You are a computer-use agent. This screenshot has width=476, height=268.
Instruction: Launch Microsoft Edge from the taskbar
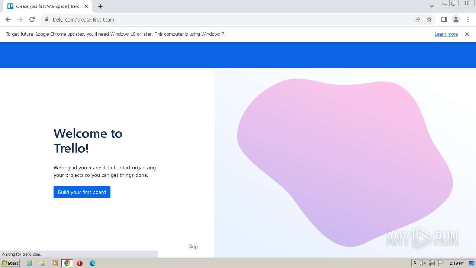pyautogui.click(x=92, y=263)
